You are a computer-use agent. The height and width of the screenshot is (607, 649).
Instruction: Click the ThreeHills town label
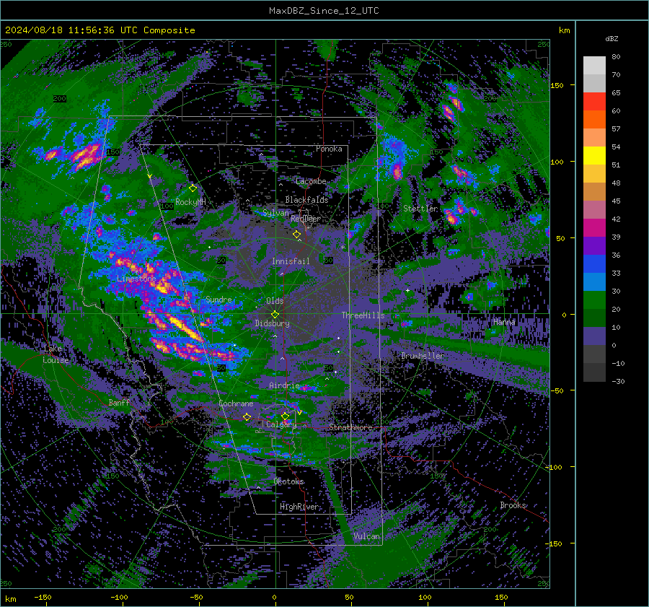(363, 315)
